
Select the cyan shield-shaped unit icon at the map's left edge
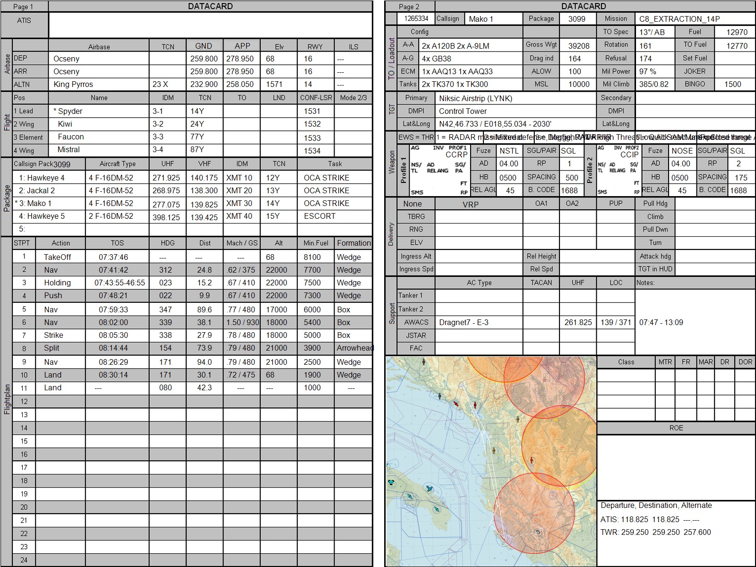[x=391, y=482]
